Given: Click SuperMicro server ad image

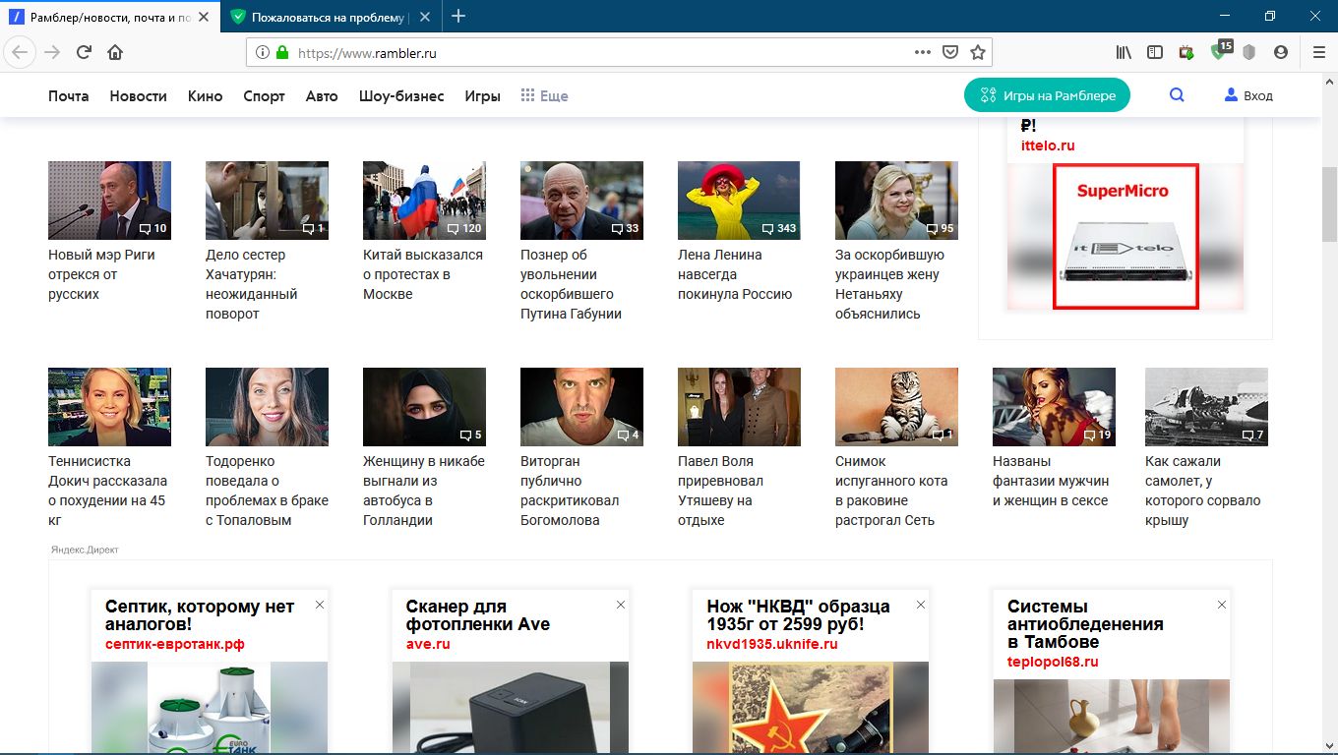Looking at the screenshot, I should click(x=1125, y=236).
